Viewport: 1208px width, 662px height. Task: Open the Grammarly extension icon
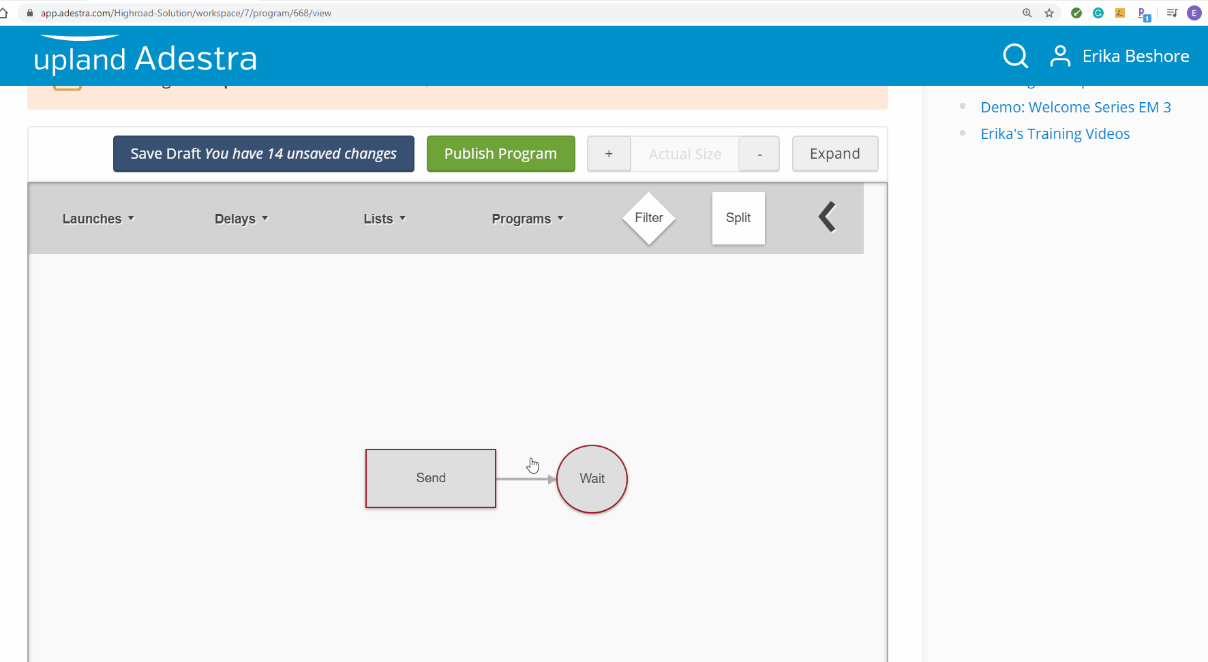click(1098, 13)
